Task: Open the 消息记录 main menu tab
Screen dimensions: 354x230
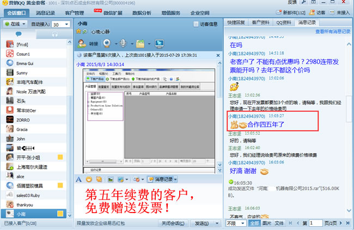Action: coord(45,13)
